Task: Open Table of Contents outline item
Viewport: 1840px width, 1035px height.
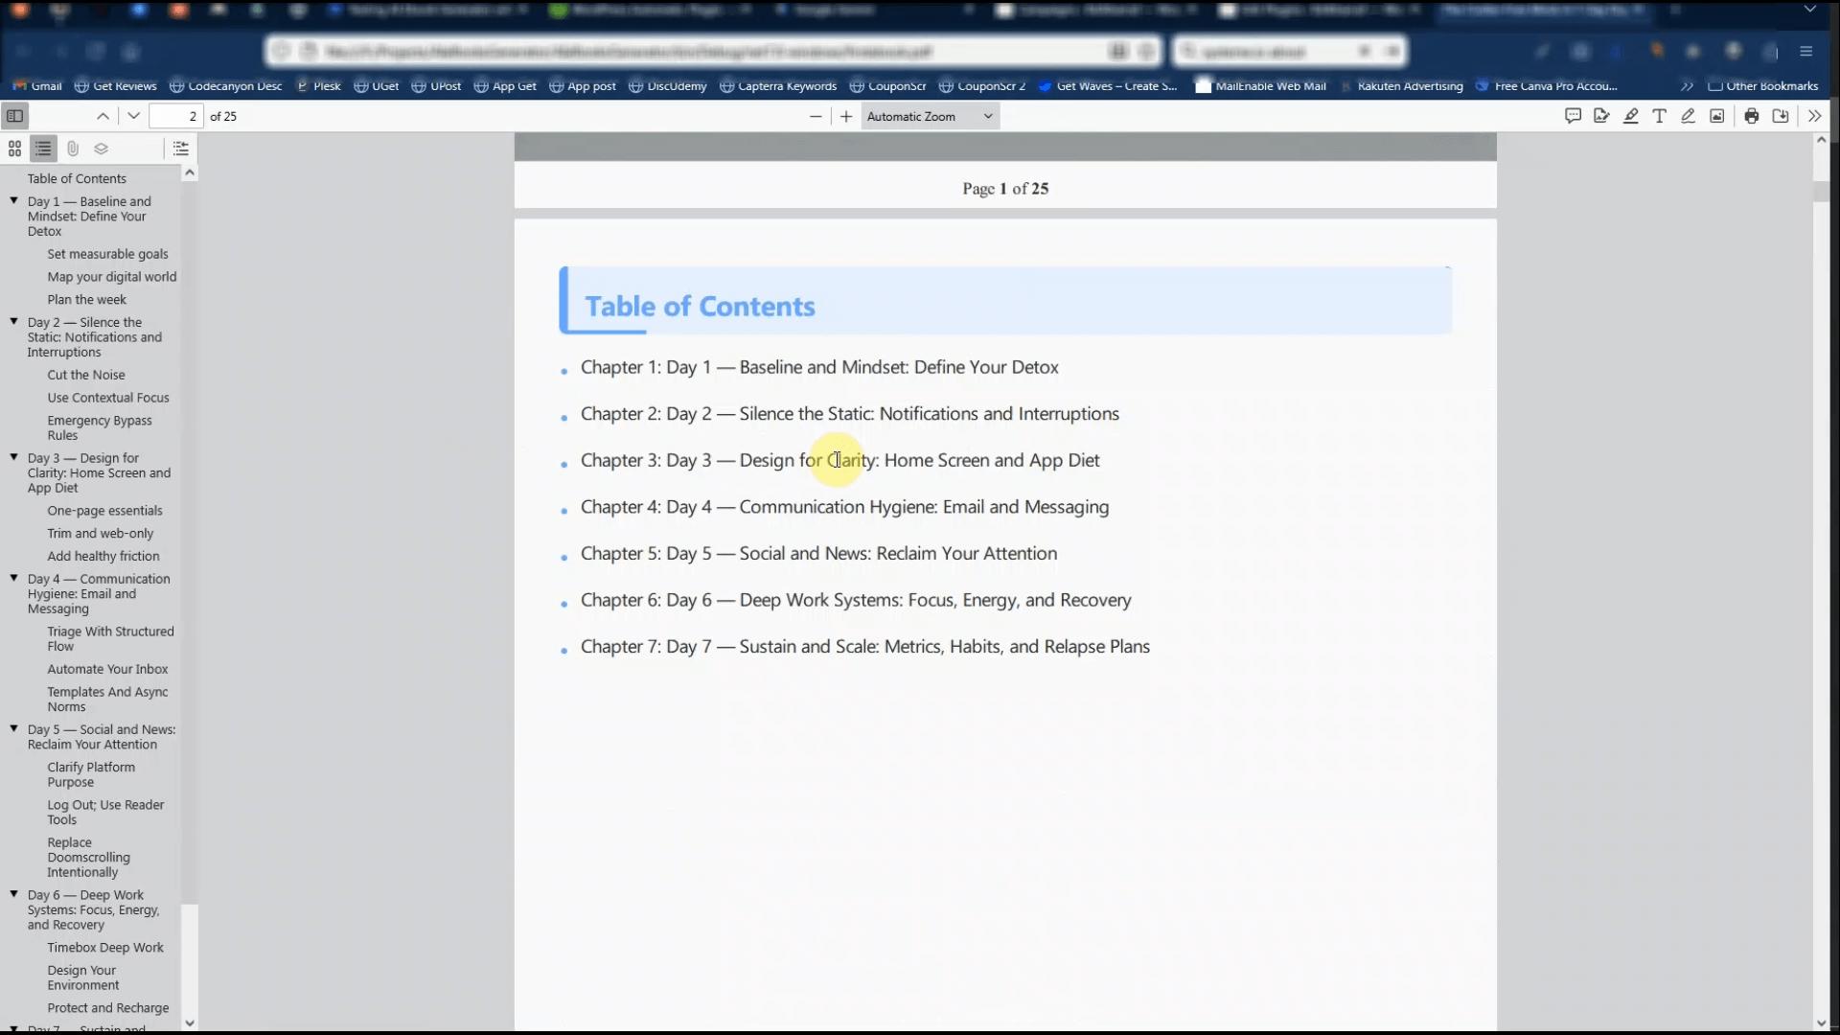Action: pos(77,178)
